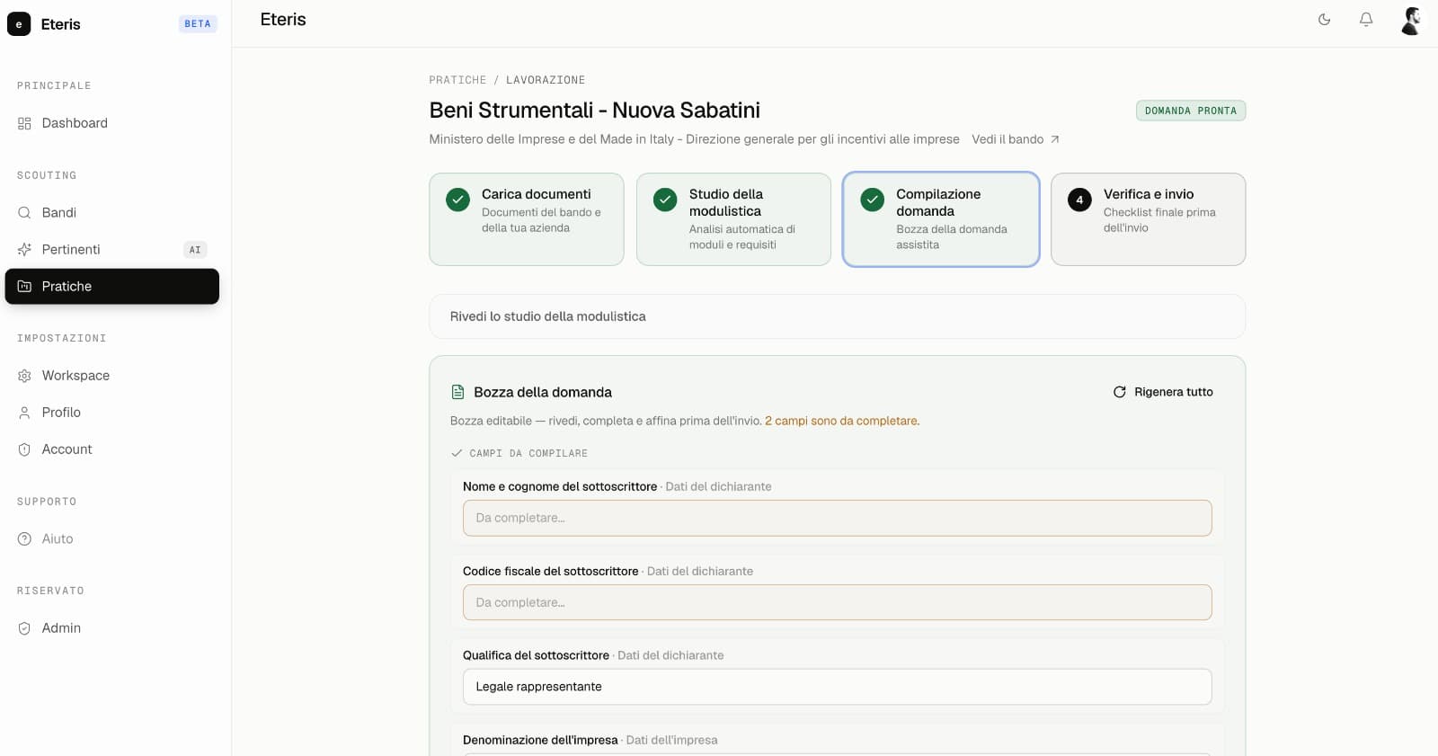Select Verifica e invio step

[x=1149, y=219]
